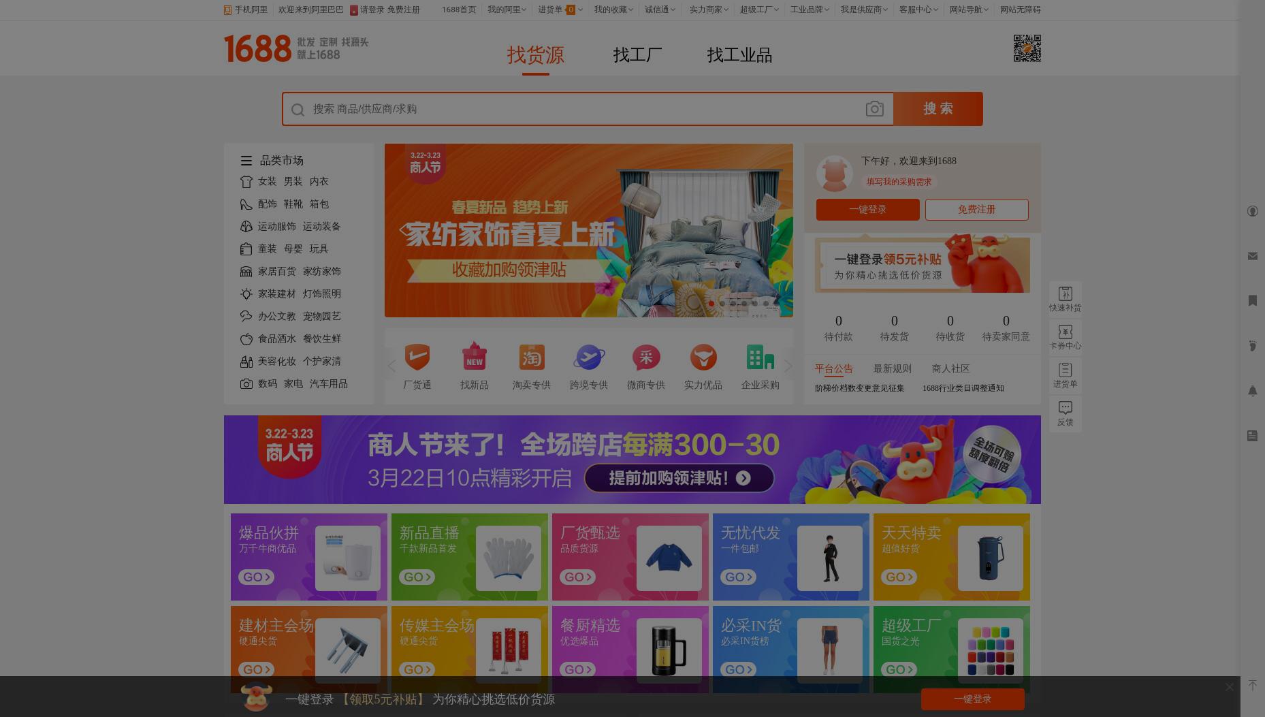Click the 反馈 feedback chat icon
Viewport: 1265px width, 717px height.
(x=1066, y=408)
